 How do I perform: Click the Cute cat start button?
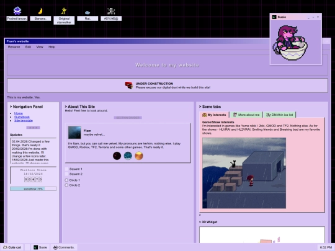click(x=12, y=247)
